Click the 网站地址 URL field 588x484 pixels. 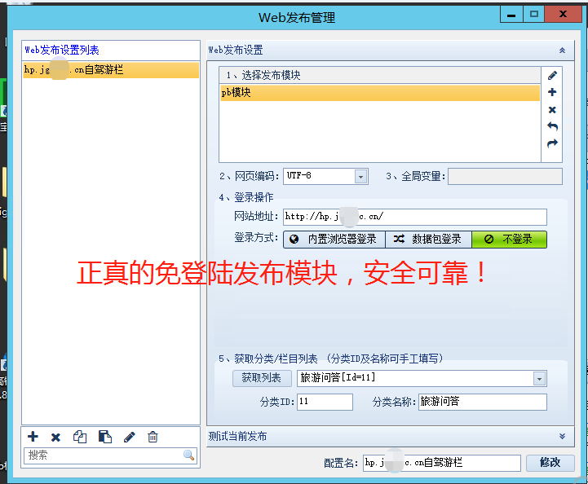415,217
